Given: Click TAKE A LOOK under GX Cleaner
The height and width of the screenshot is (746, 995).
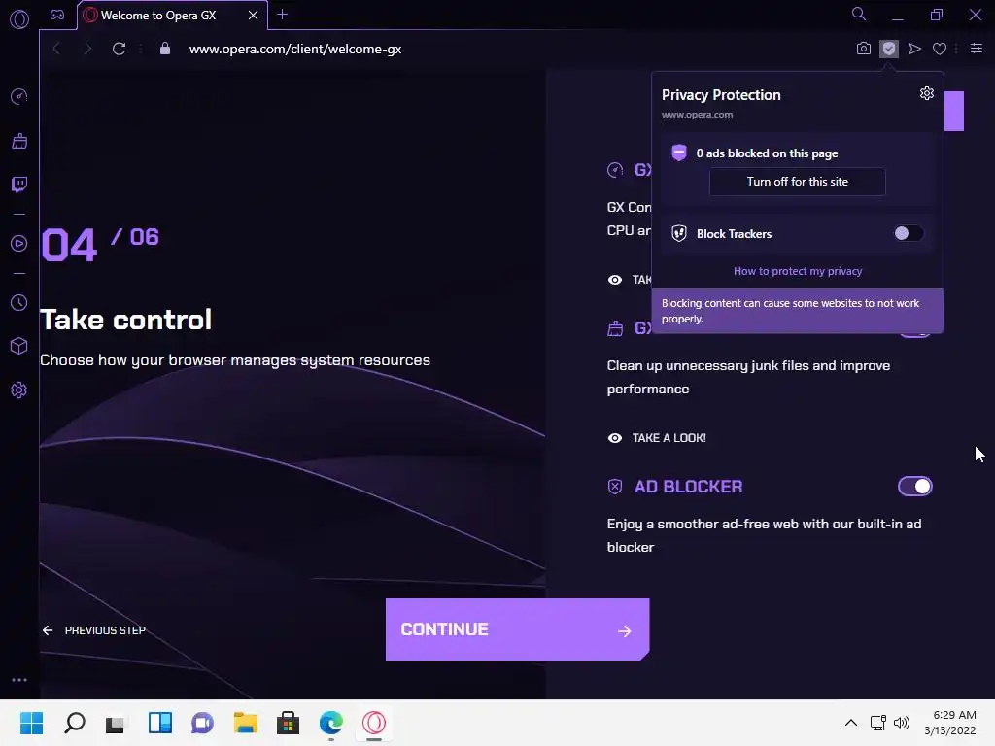Looking at the screenshot, I should pyautogui.click(x=657, y=438).
